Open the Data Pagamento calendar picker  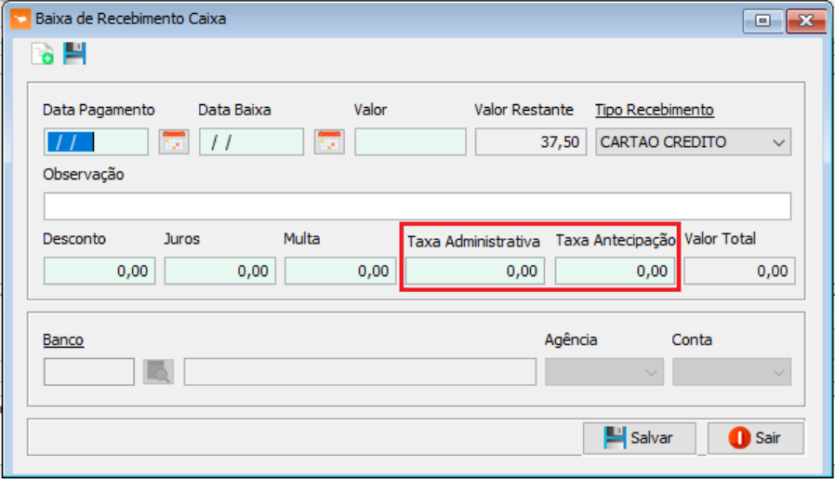tap(173, 142)
